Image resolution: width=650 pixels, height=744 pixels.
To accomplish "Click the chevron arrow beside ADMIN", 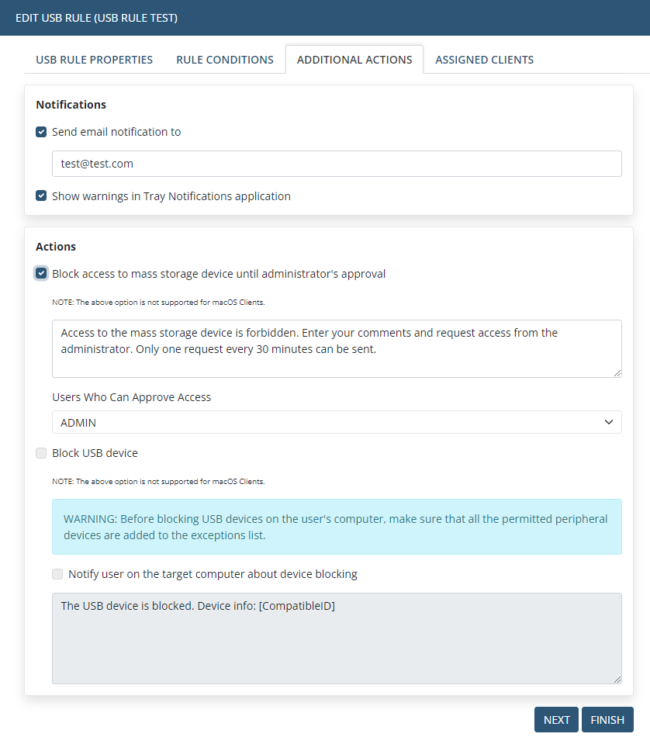I will 608,422.
